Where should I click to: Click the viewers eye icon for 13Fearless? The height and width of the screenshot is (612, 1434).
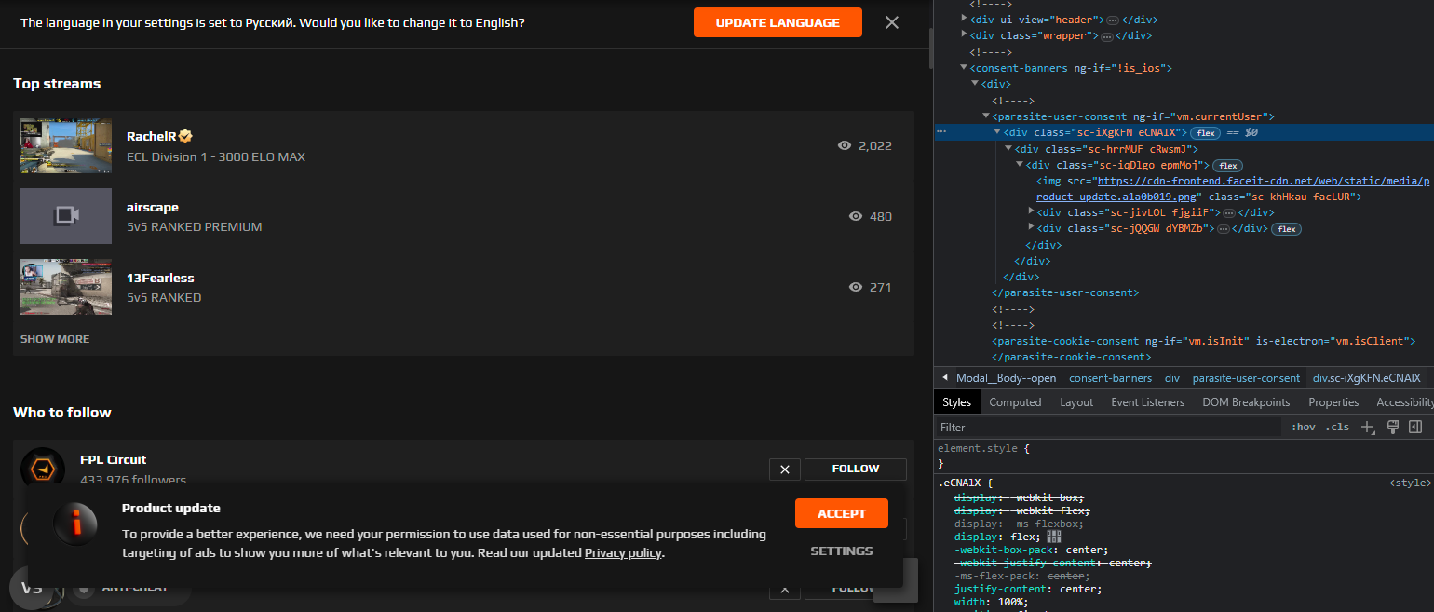[856, 287]
